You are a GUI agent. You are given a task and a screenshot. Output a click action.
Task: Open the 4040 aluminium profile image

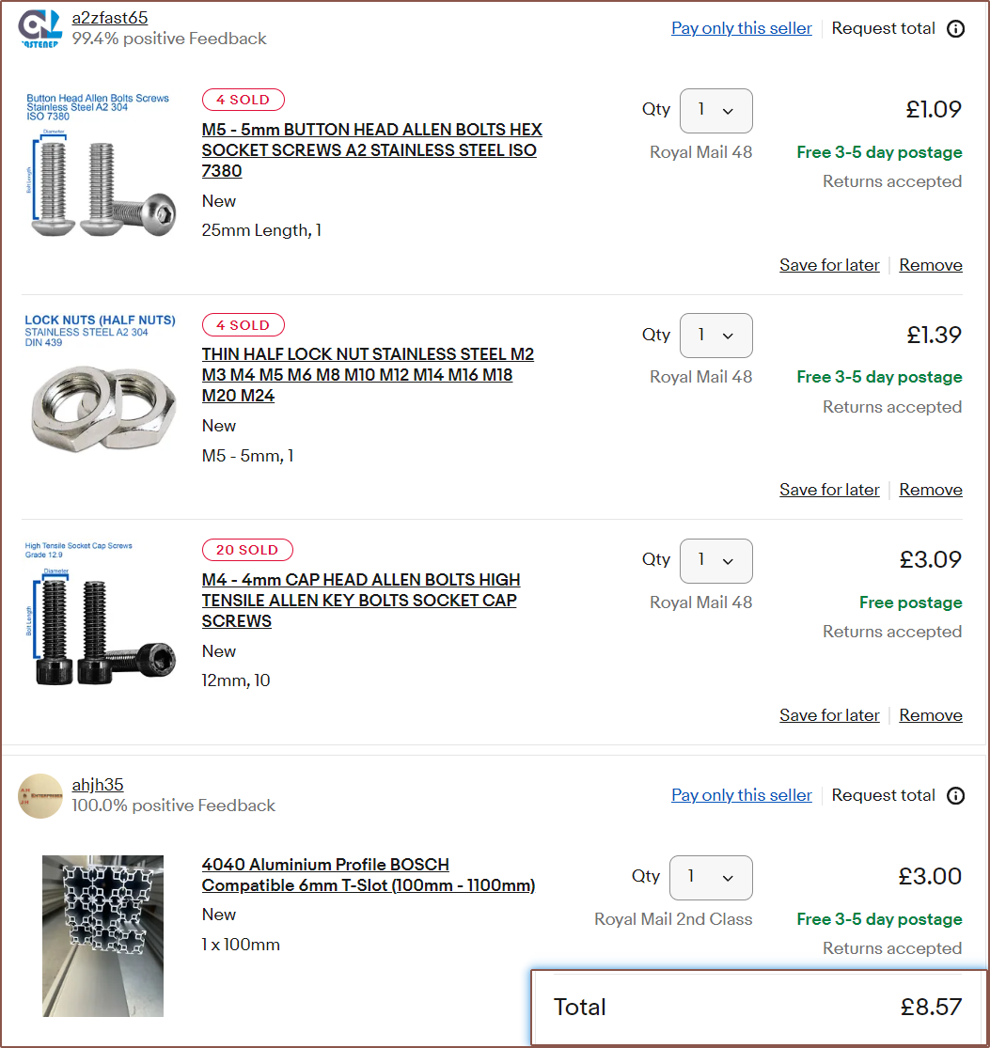(102, 935)
